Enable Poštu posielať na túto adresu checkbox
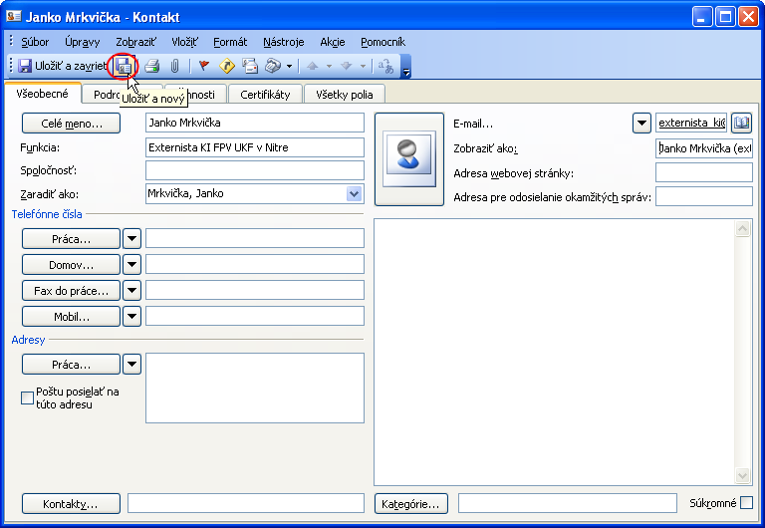Image resolution: width=765 pixels, height=528 pixels. [x=27, y=398]
